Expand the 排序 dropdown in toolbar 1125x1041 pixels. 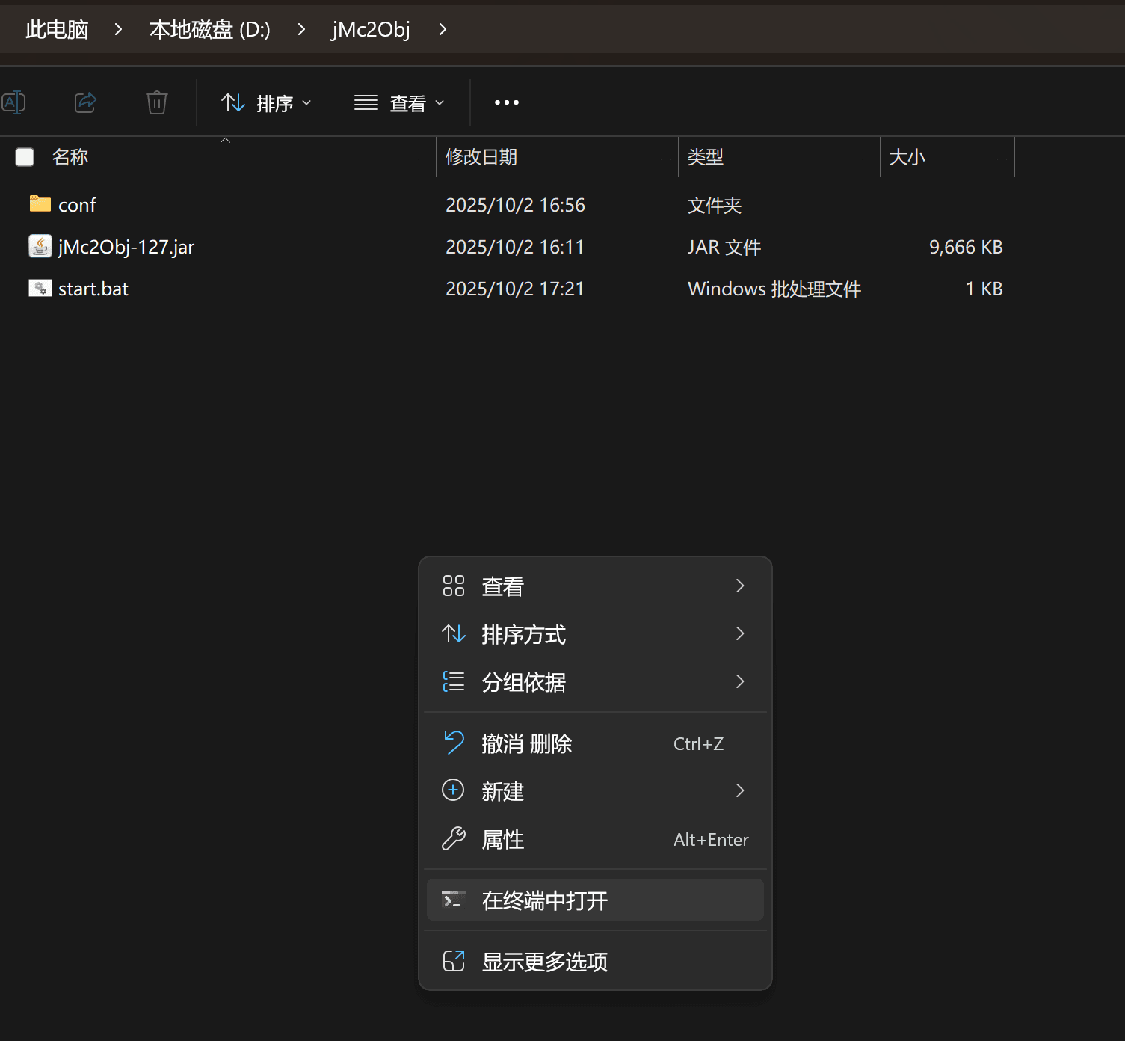[267, 103]
